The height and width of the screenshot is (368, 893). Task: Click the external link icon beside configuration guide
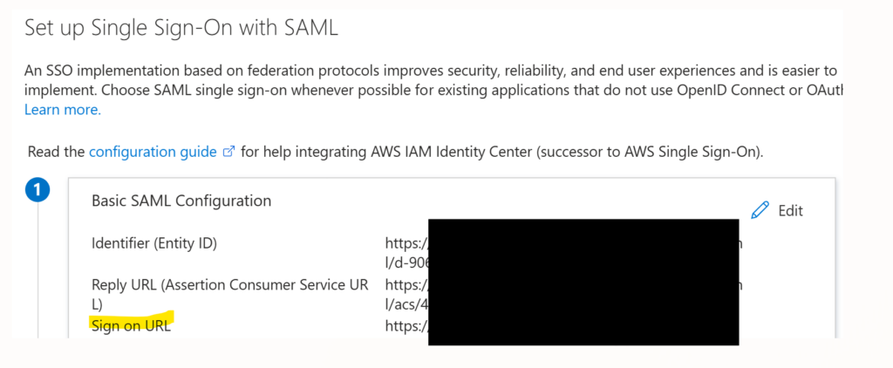229,152
